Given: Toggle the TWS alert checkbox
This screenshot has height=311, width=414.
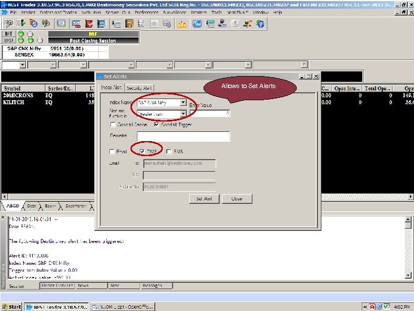Looking at the screenshot, I should (142, 151).
